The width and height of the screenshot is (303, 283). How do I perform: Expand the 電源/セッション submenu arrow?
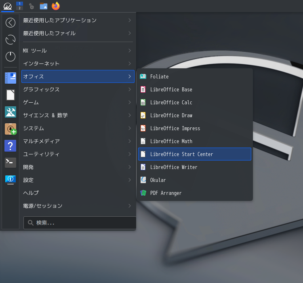tap(130, 206)
